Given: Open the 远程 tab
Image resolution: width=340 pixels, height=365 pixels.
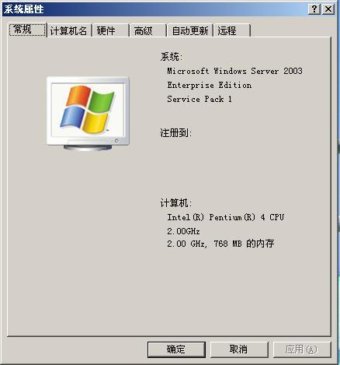Looking at the screenshot, I should tap(232, 30).
